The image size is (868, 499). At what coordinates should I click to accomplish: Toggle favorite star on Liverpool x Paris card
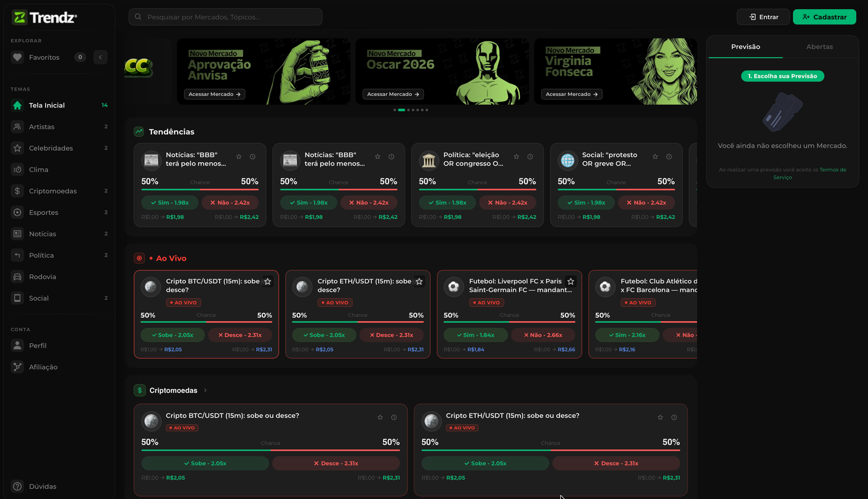pyautogui.click(x=571, y=282)
